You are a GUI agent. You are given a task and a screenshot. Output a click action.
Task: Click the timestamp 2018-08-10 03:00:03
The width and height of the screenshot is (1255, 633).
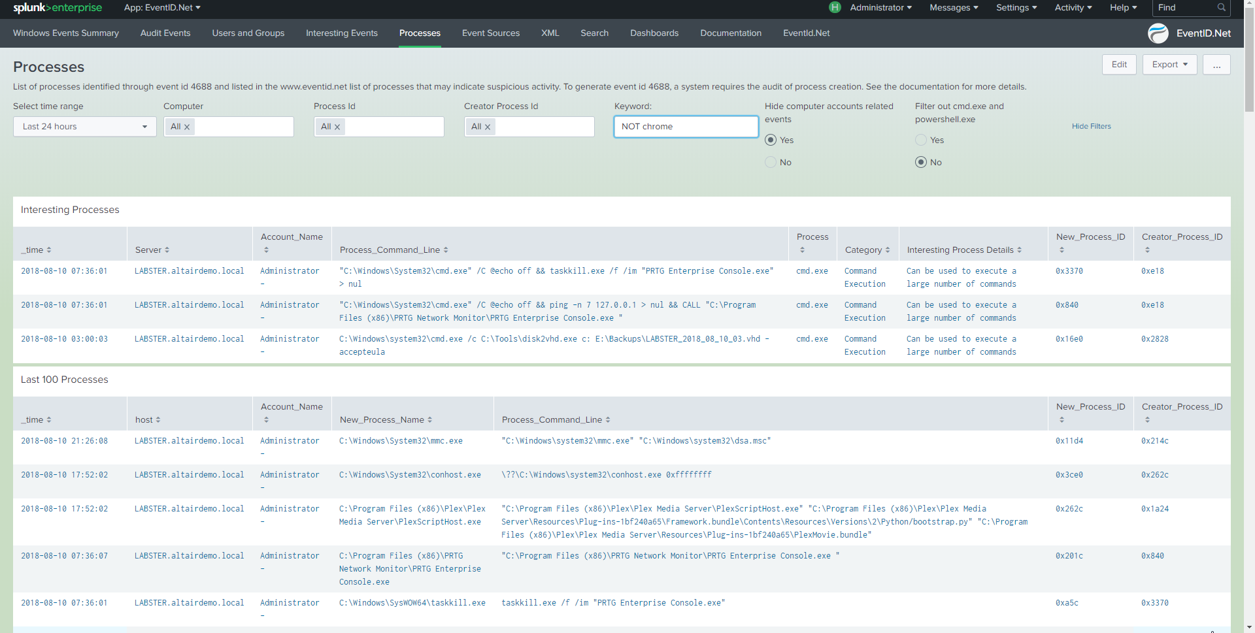tap(64, 339)
